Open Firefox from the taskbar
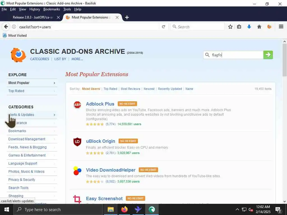The width and height of the screenshot is (287, 215). click(x=124, y=209)
